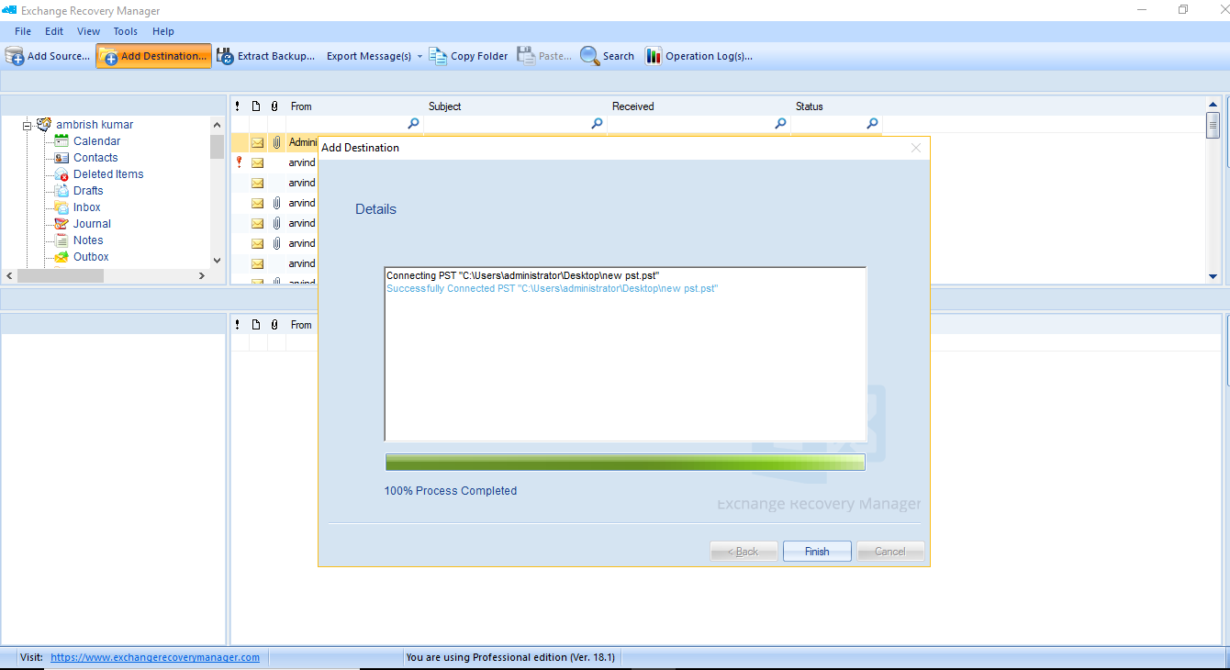This screenshot has width=1230, height=670.
Task: Open the View menu
Action: pos(89,31)
